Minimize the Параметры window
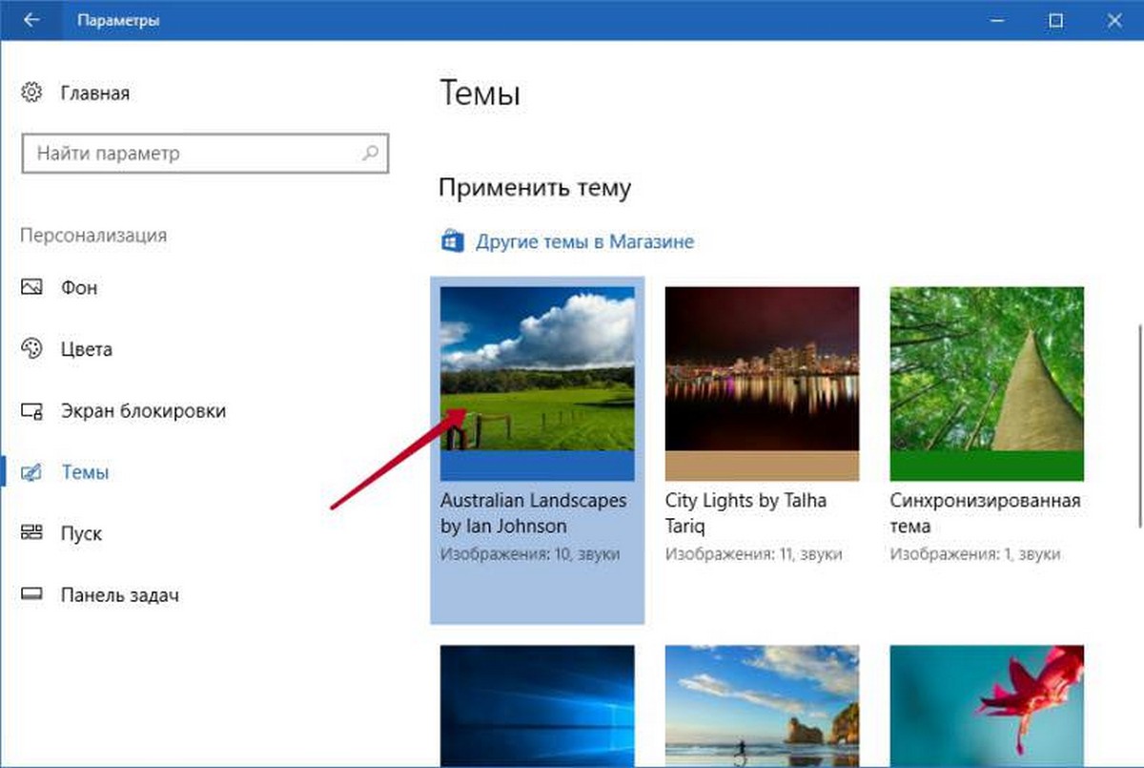 [x=996, y=20]
